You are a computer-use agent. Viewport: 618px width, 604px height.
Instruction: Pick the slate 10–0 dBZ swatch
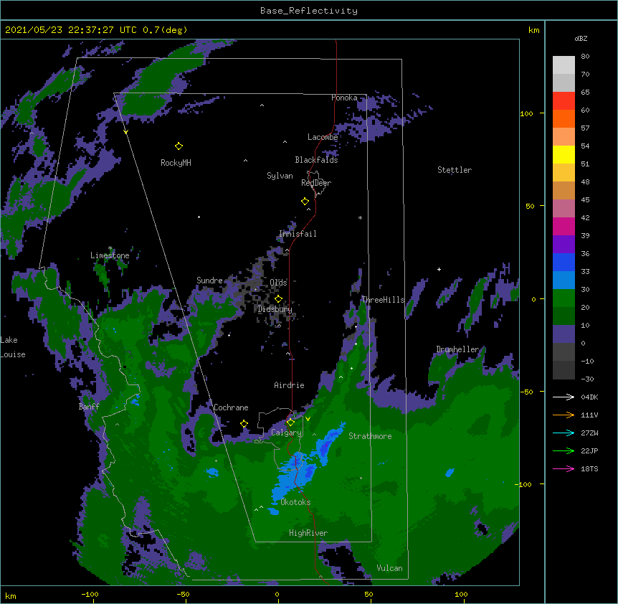pos(564,334)
